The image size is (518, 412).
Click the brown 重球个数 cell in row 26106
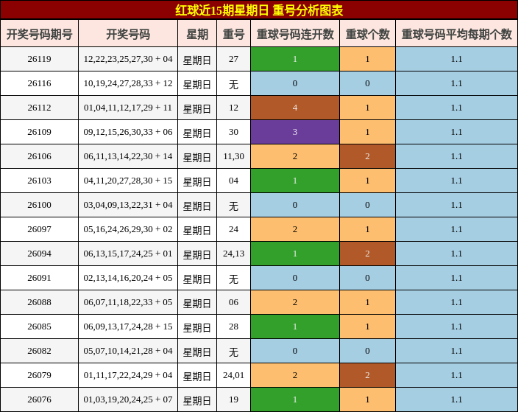tap(367, 156)
